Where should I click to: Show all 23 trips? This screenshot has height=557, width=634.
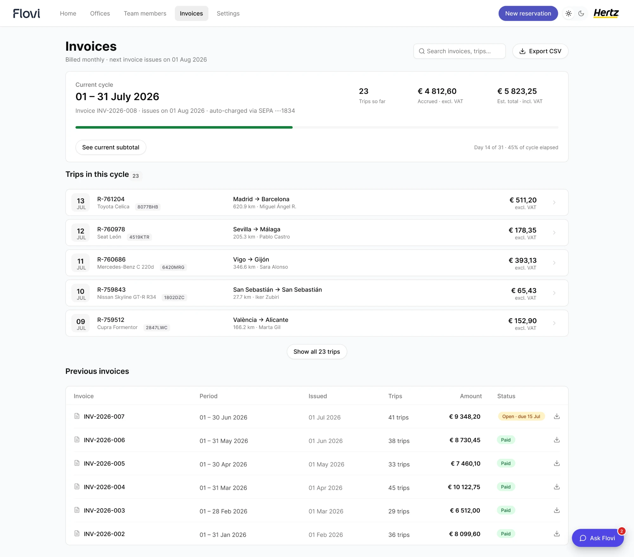(317, 352)
